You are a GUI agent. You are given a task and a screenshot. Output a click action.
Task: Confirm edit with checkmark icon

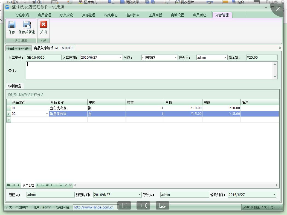click(66, 185)
